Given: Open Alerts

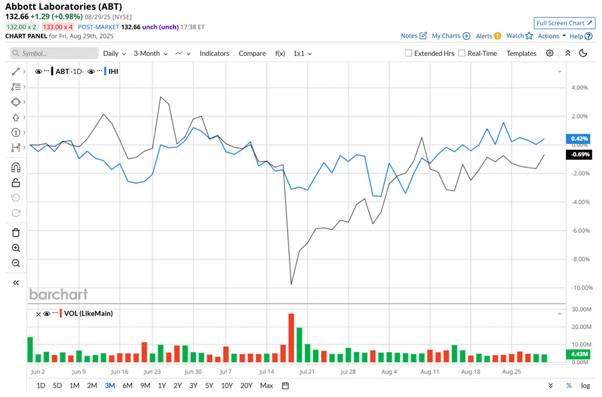Looking at the screenshot, I should [489, 36].
